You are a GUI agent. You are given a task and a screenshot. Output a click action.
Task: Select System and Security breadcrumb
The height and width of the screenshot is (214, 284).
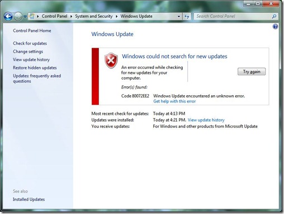click(x=94, y=16)
